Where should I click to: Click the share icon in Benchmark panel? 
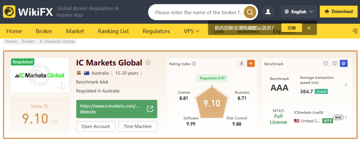[x=335, y=63]
